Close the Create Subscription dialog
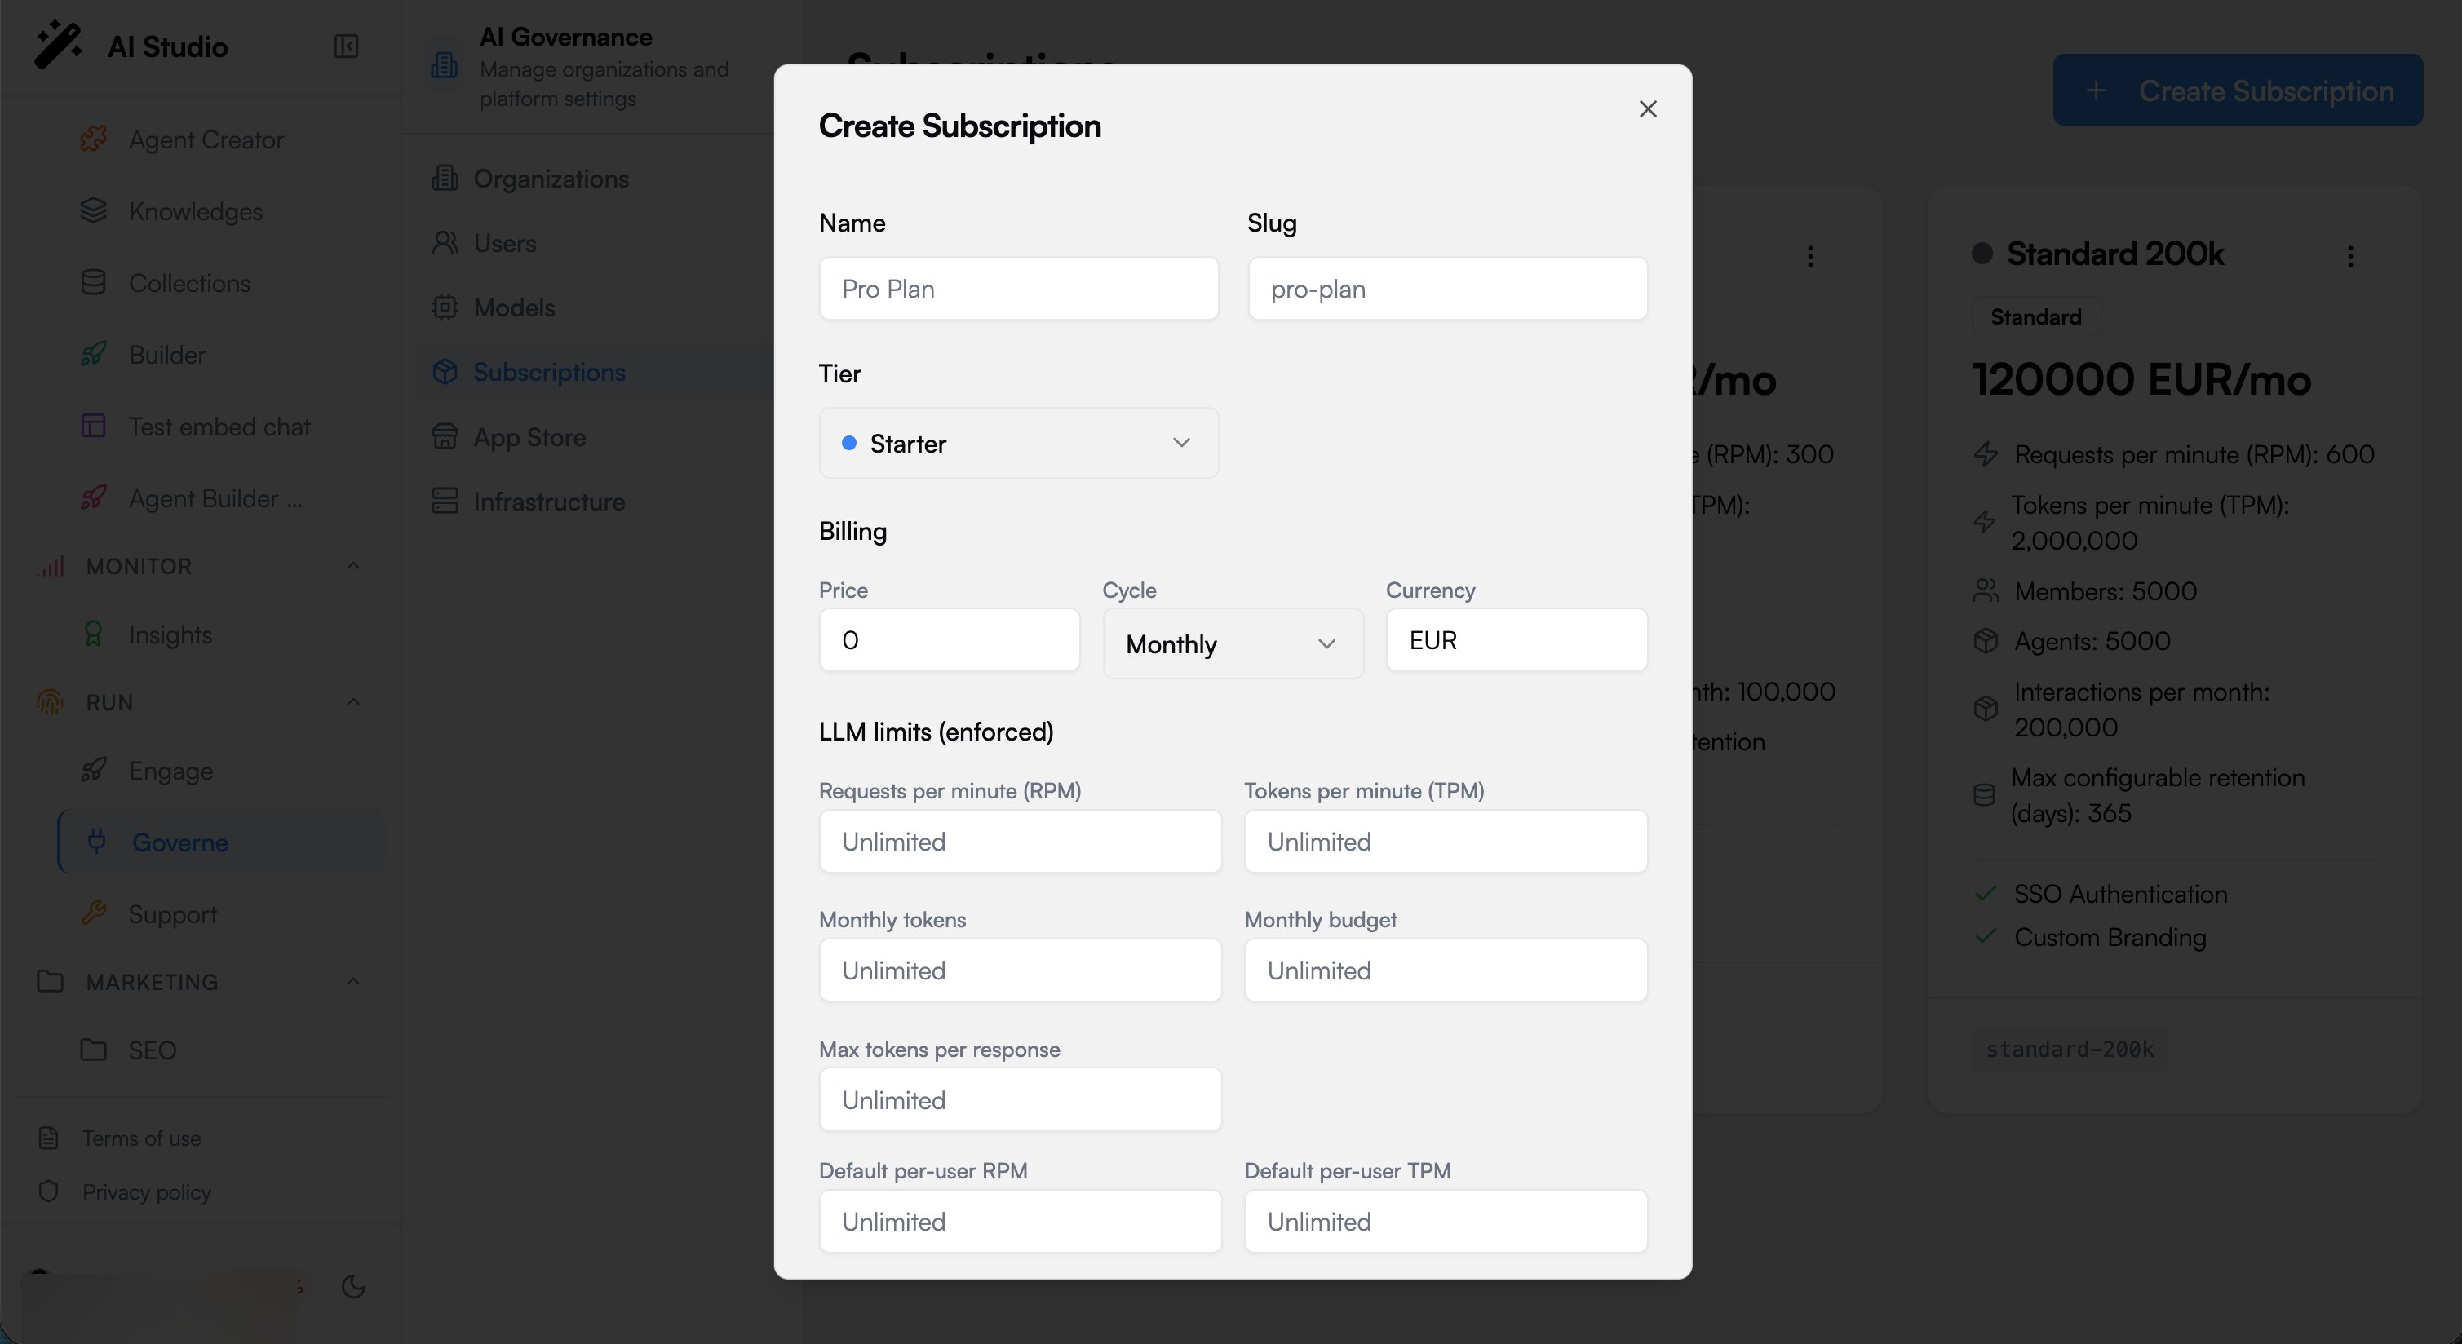 coord(1648,109)
